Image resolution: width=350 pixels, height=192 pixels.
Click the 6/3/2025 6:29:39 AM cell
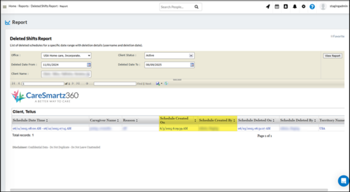pyautogui.click(x=174, y=128)
